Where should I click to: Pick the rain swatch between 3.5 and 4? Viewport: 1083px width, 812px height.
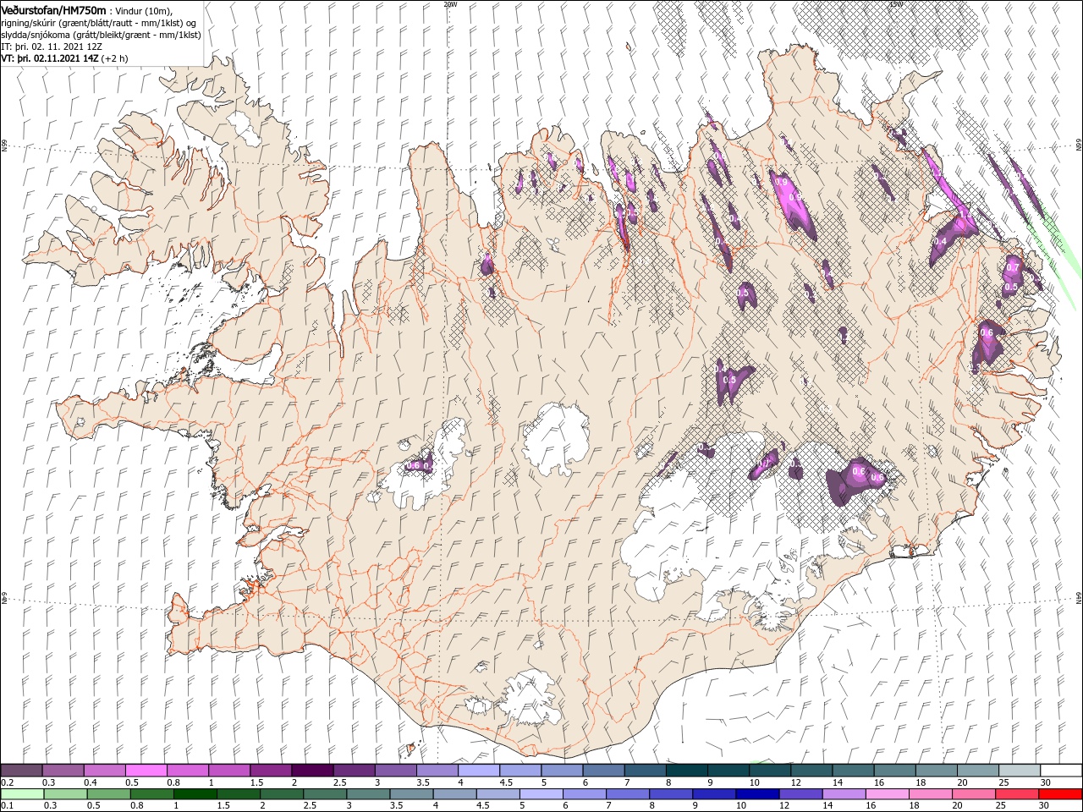click(x=411, y=794)
